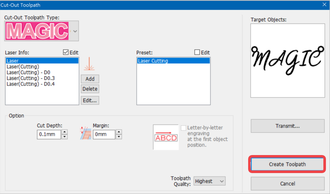Viewport: 330px width, 194px height.
Task: Click the MAGIC toolpath type preview image
Action: tap(37, 31)
